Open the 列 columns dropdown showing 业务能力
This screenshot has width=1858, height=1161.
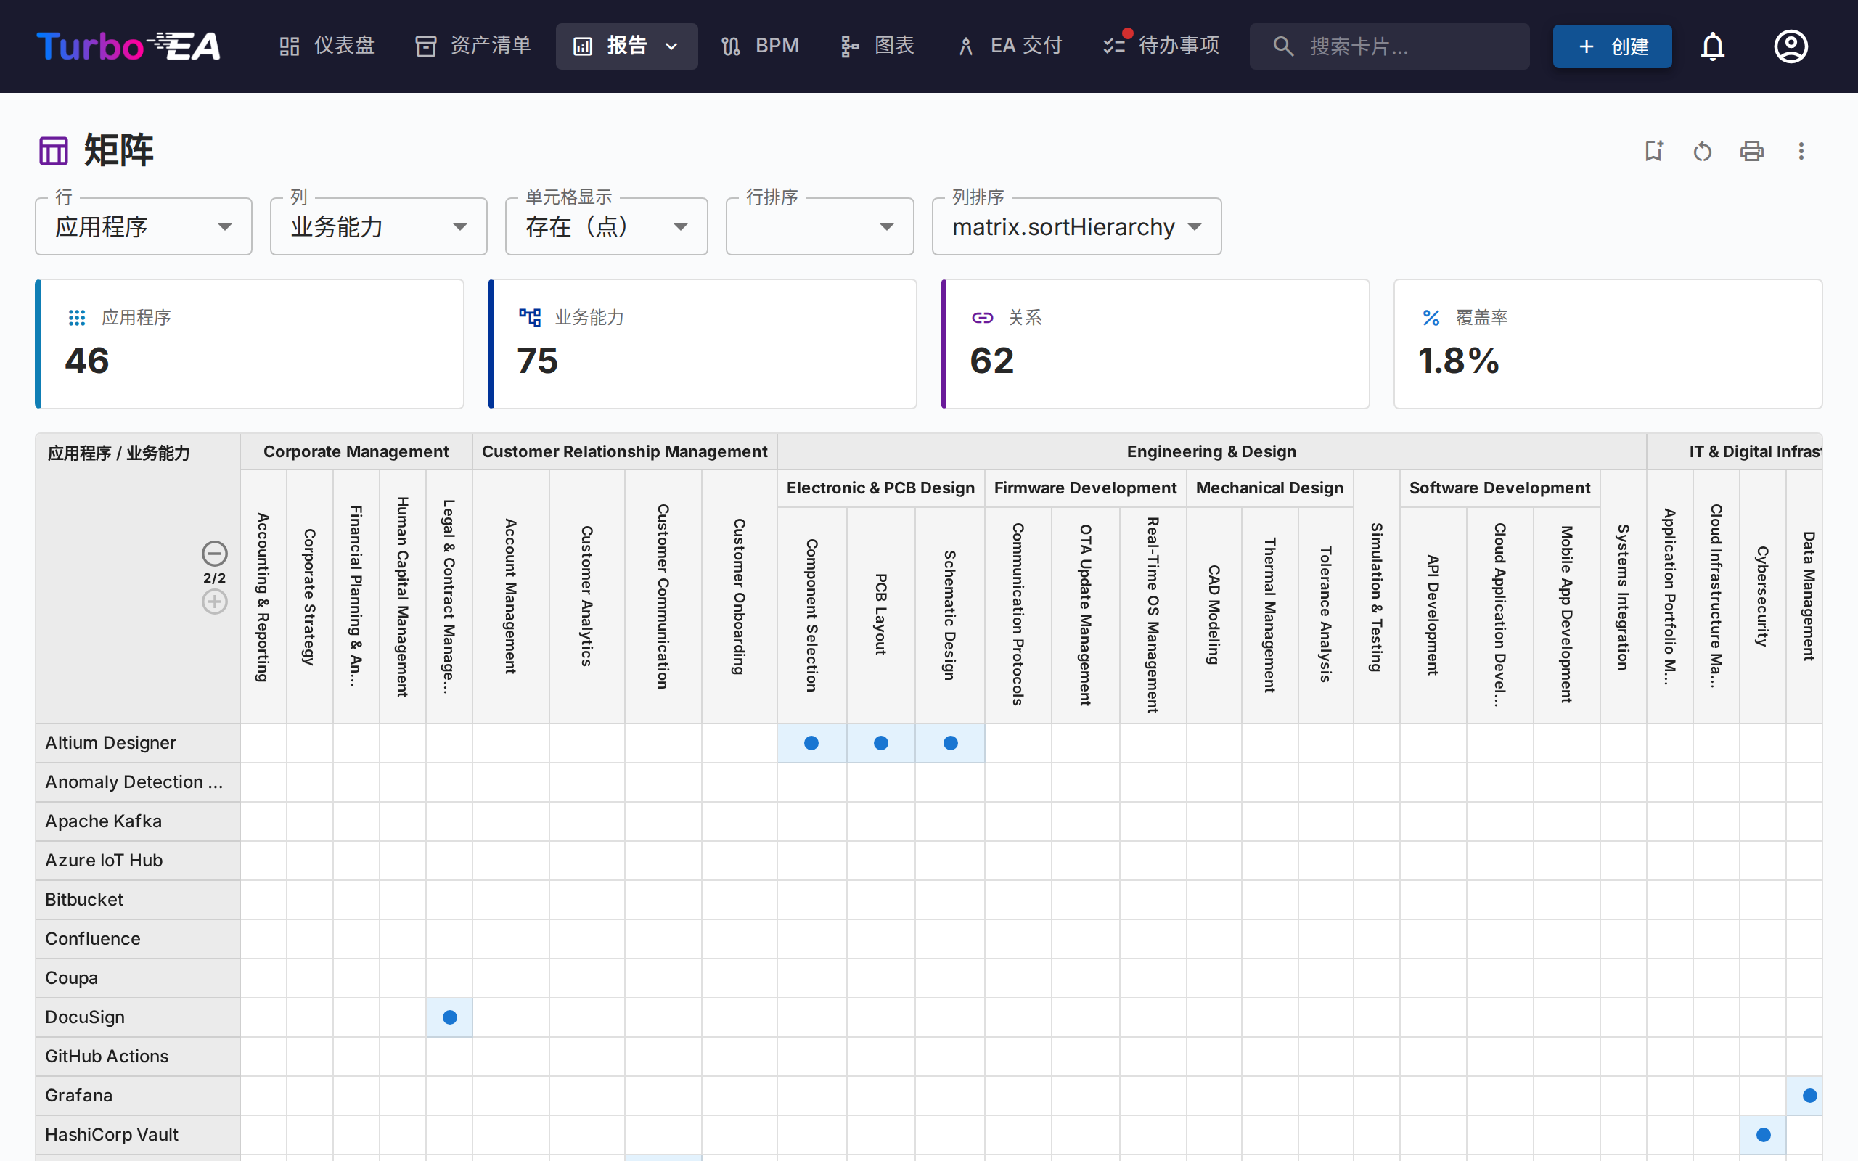pos(379,226)
